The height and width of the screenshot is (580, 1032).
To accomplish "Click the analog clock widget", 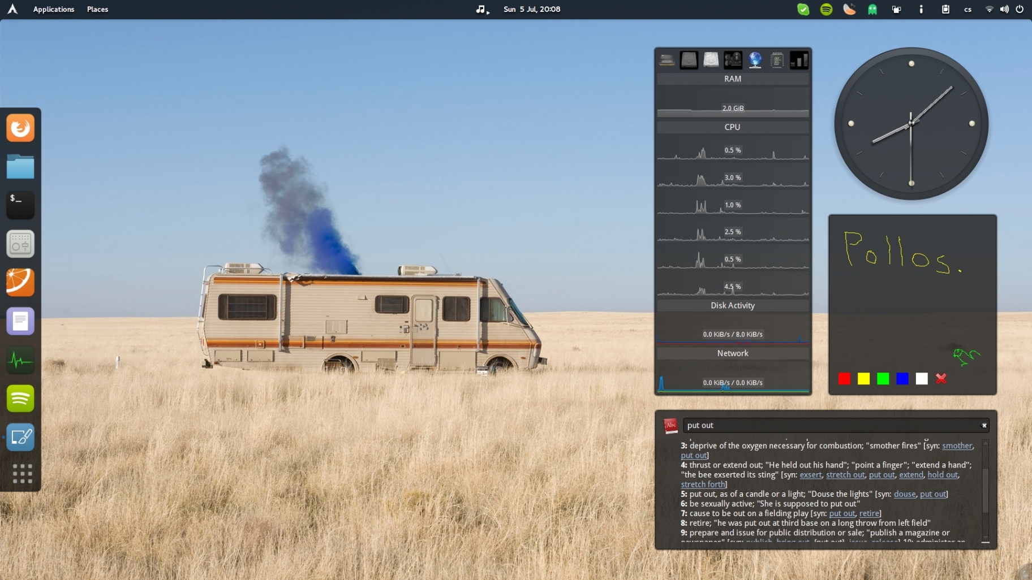I will pos(911,123).
